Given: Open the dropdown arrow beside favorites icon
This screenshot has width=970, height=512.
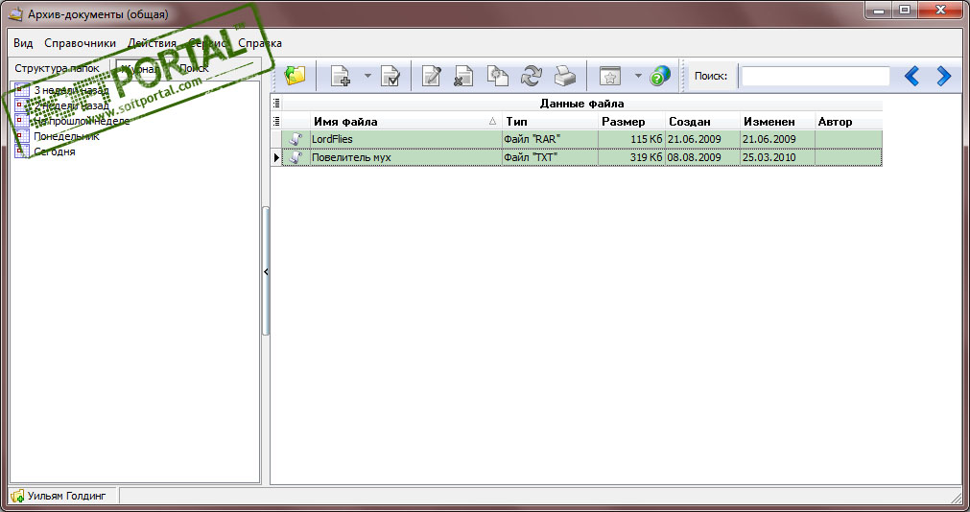Looking at the screenshot, I should point(638,76).
